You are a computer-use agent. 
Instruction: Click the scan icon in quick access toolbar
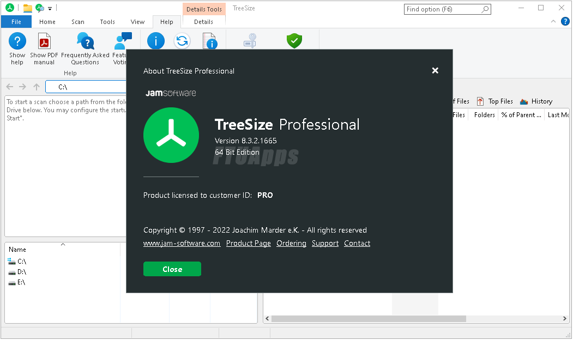[x=39, y=8]
